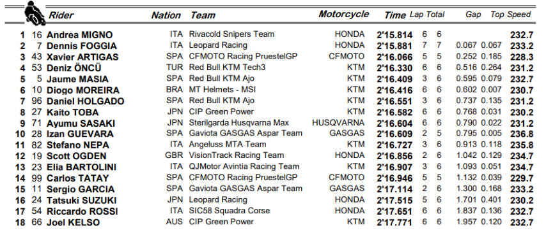The width and height of the screenshot is (546, 235).
Task: Click Tatsuki SUZUKI rider name
Action: [81, 201]
